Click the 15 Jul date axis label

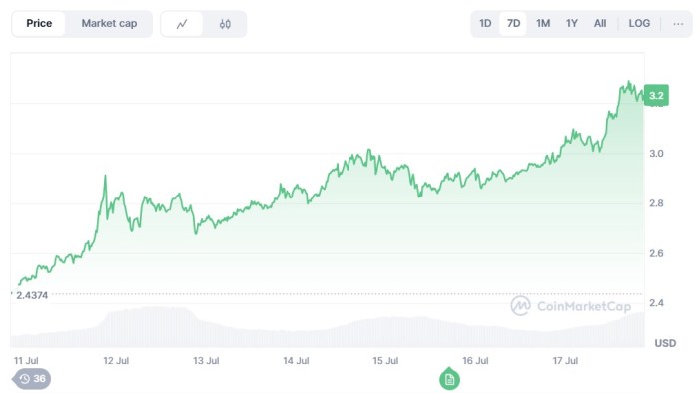click(385, 360)
